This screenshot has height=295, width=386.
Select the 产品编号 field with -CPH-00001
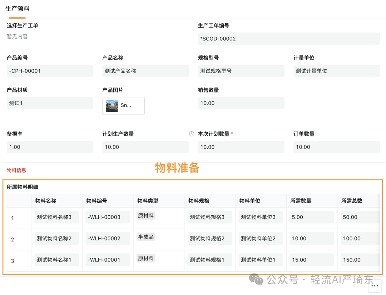pos(50,71)
